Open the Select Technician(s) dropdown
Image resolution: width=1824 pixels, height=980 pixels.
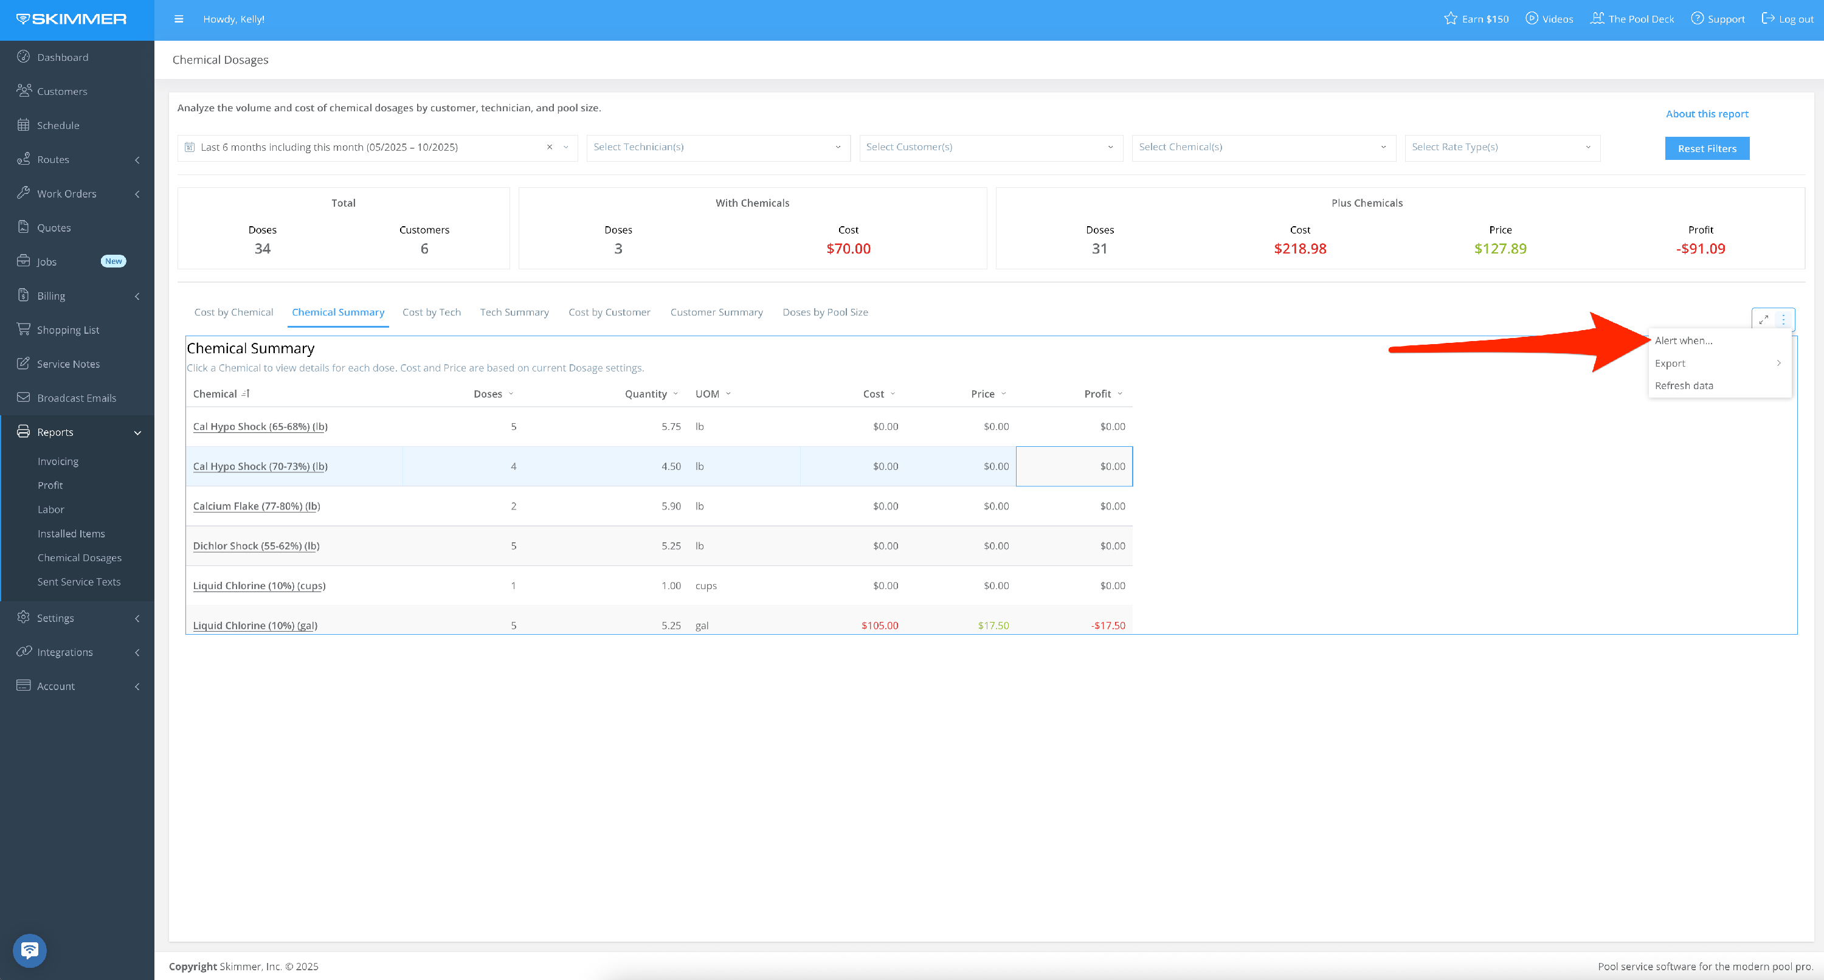(x=717, y=147)
